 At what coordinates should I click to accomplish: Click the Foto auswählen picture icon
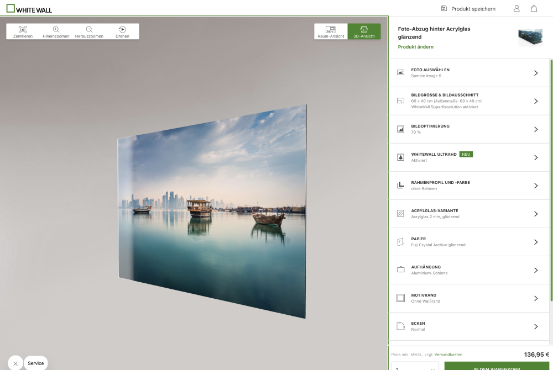(x=400, y=72)
